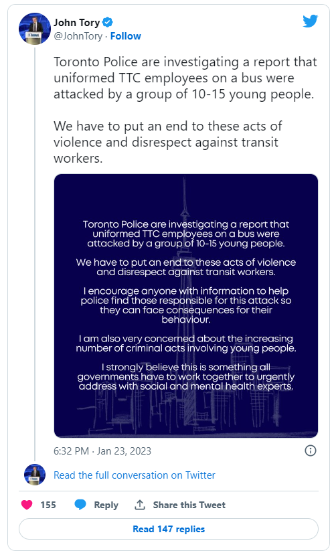Screen dimensions: 334x557
Task: Click the second paragraph about transit workers
Action: pos(168,142)
